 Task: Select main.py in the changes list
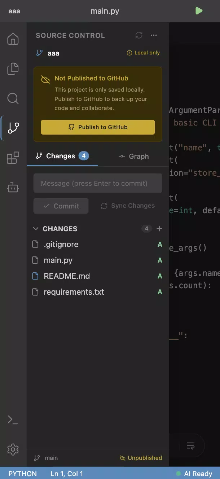click(x=98, y=260)
